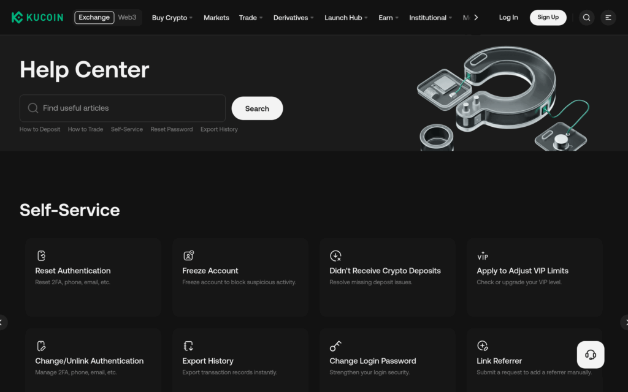Click the KuCoin logo
Image resolution: width=628 pixels, height=392 pixels.
tap(37, 17)
